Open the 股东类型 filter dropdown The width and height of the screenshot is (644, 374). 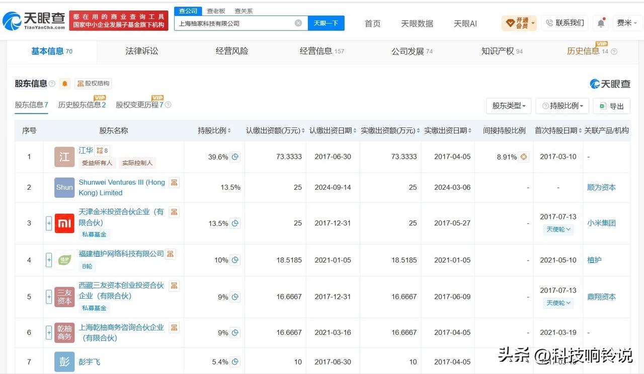click(509, 106)
